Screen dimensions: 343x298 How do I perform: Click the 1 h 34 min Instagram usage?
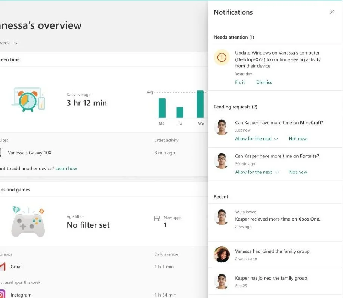(x=165, y=295)
